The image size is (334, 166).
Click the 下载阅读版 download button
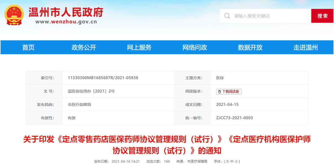click(229, 92)
